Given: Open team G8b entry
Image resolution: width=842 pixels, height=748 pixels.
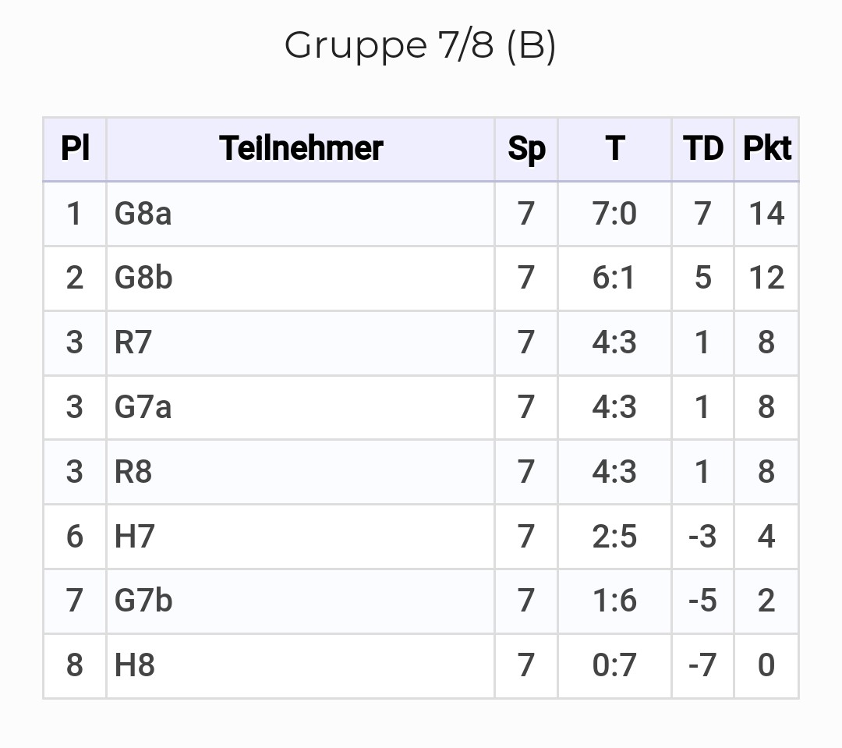Looking at the screenshot, I should [x=143, y=278].
